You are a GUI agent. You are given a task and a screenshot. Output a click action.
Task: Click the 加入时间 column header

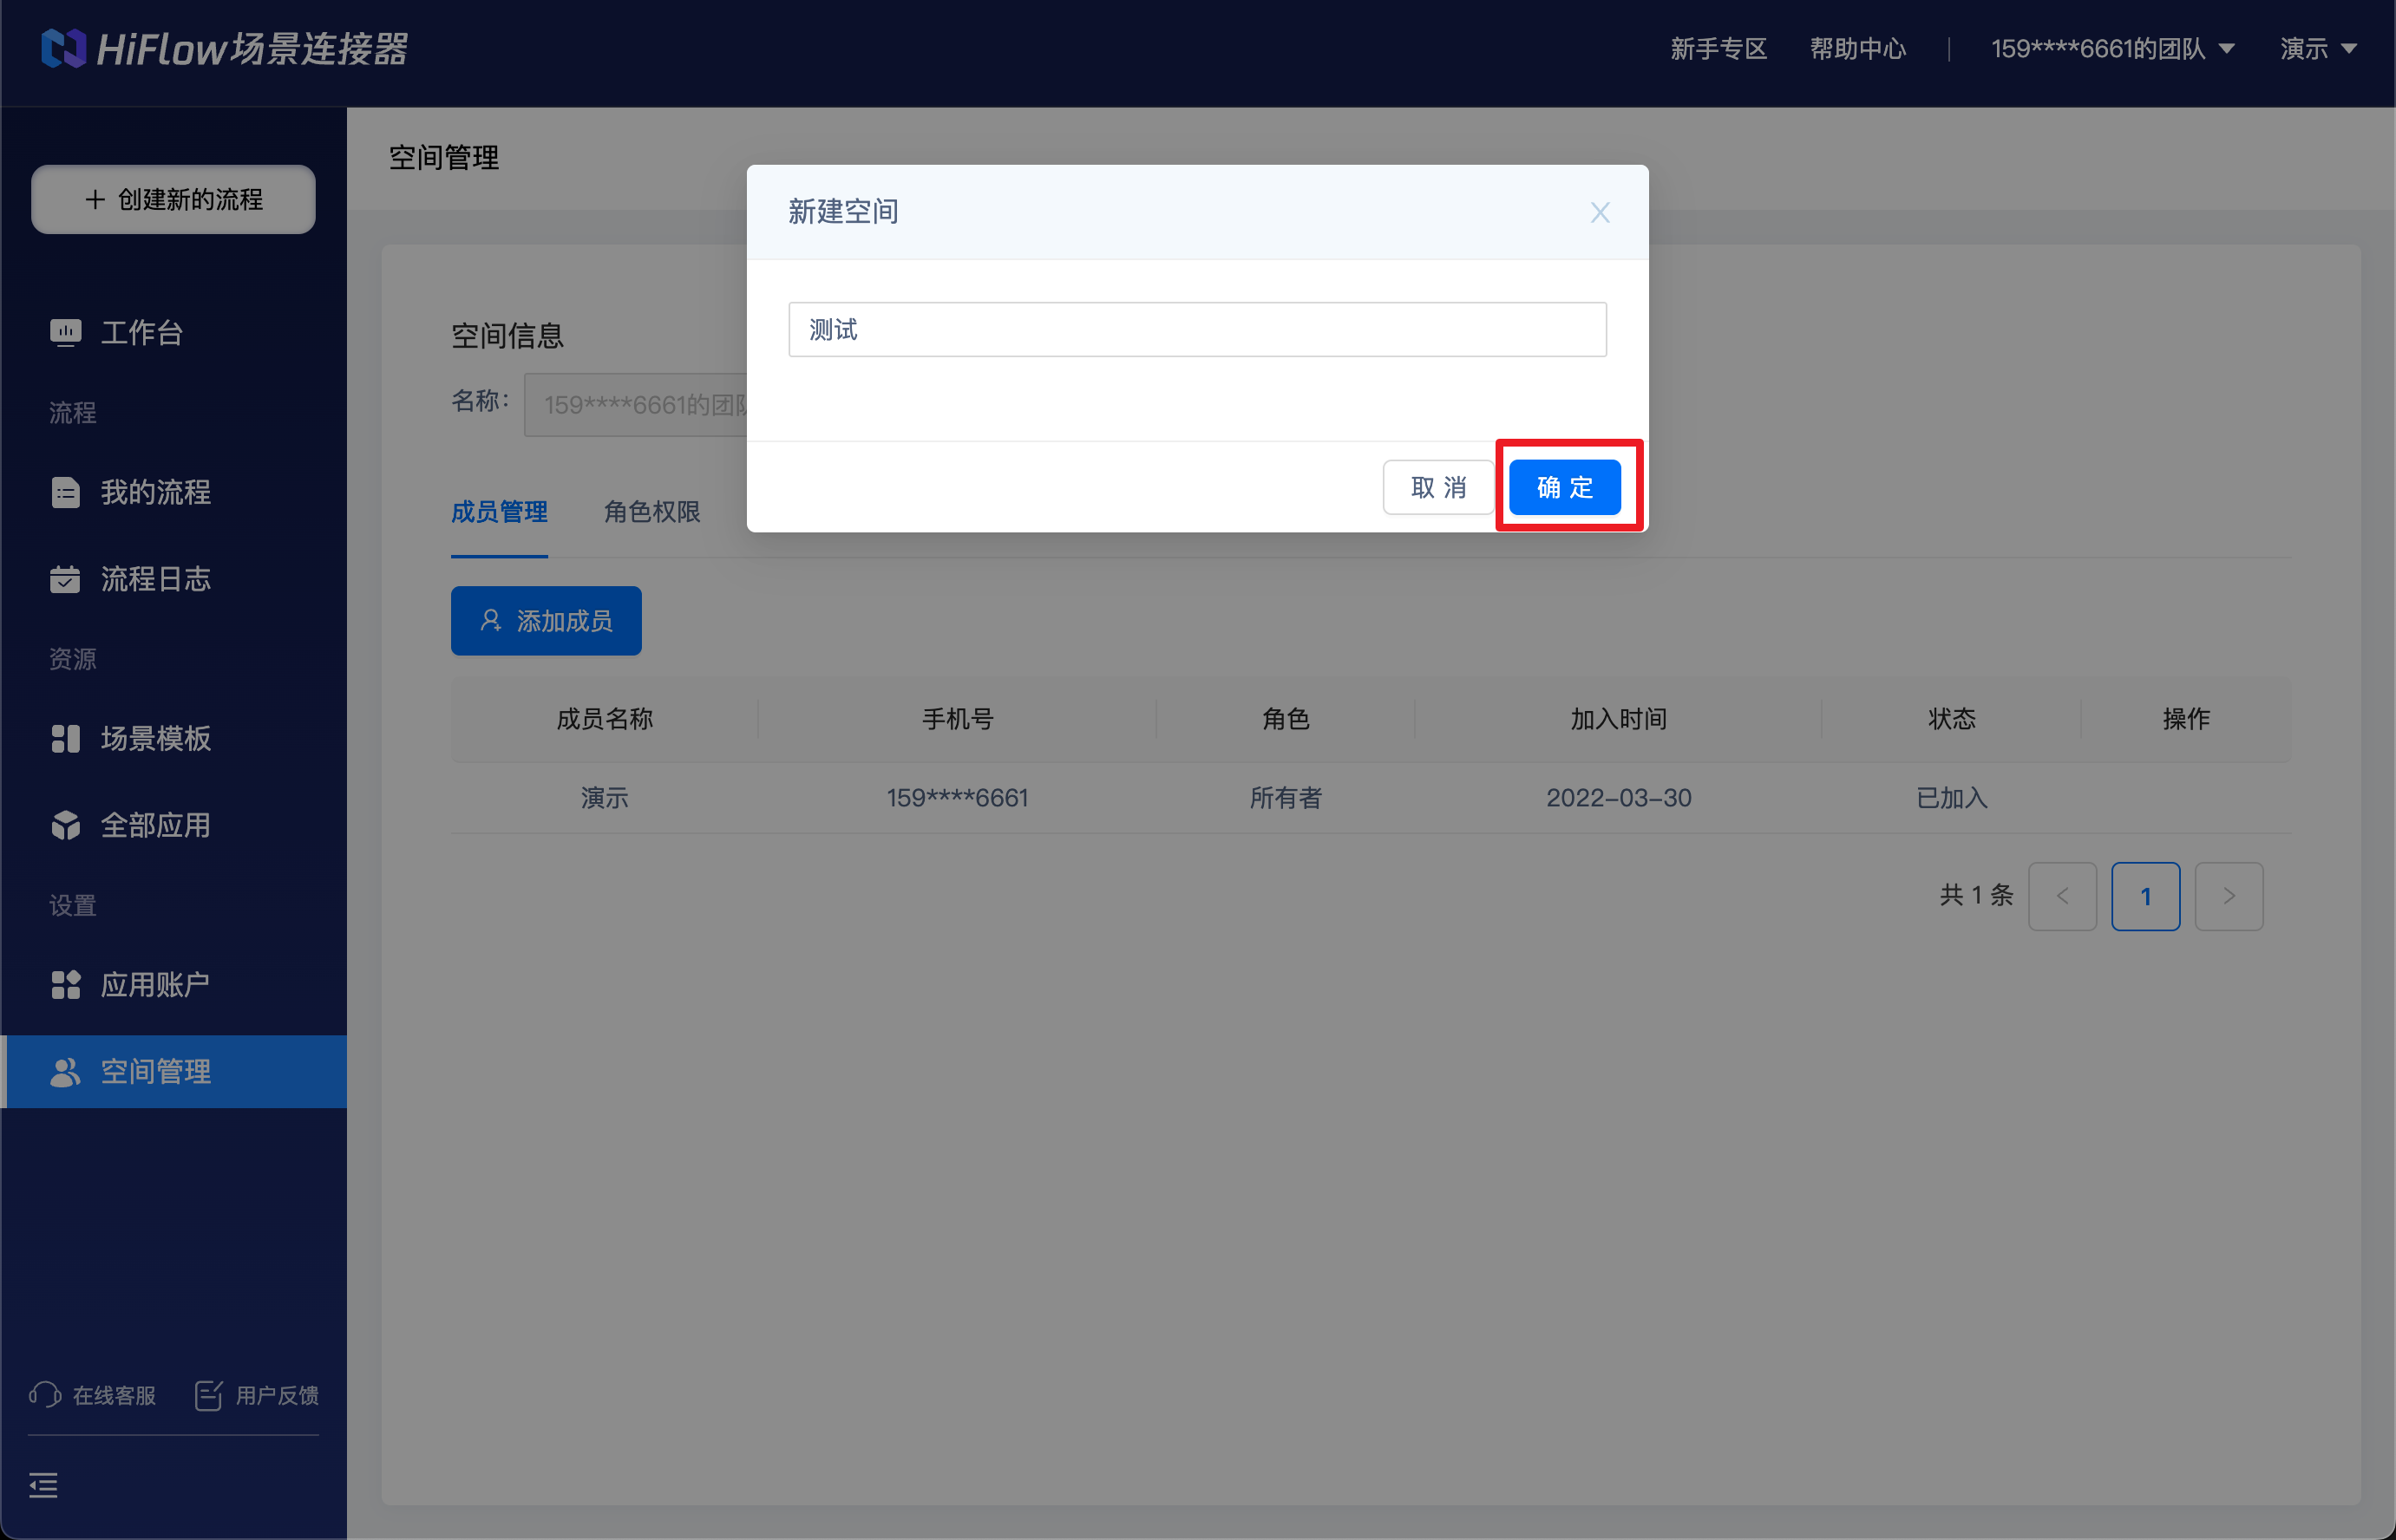click(x=1619, y=719)
